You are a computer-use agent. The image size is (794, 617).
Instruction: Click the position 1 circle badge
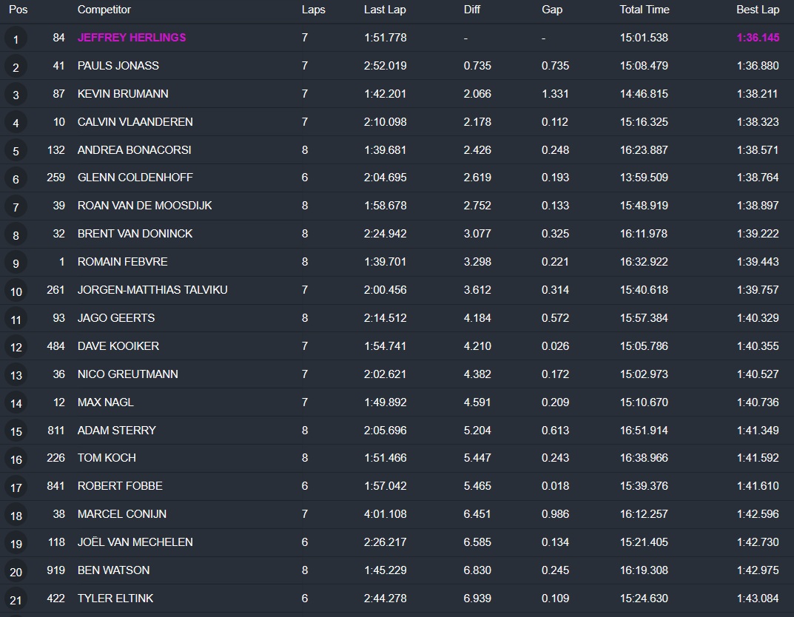tap(16, 38)
